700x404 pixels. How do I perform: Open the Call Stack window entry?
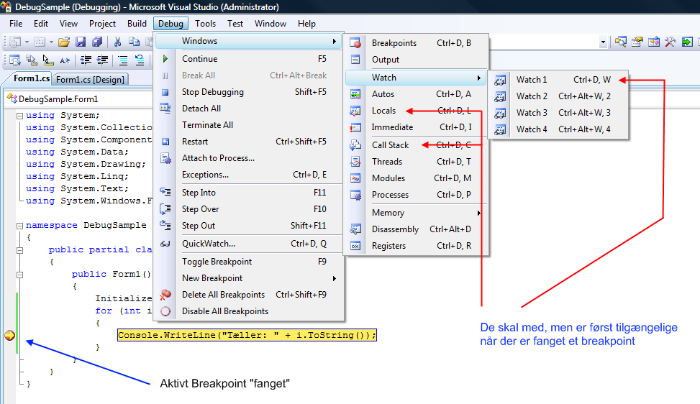click(416, 145)
